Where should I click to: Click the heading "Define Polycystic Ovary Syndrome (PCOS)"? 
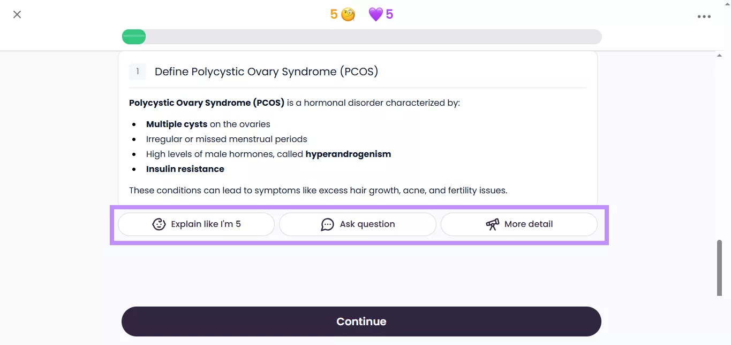[266, 72]
